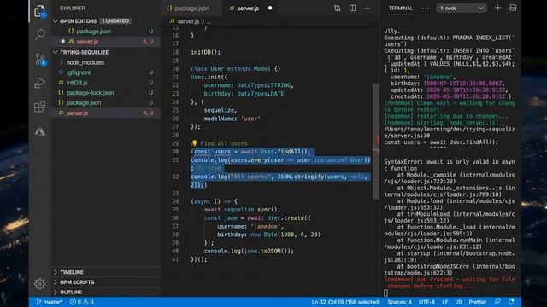The width and height of the screenshot is (547, 307).
Task: Click the open changes compare icon
Action: point(337,8)
